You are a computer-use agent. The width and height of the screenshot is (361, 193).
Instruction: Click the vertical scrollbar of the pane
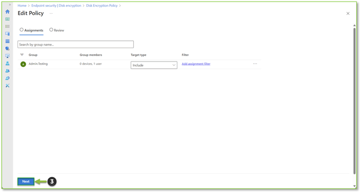(x=355, y=101)
